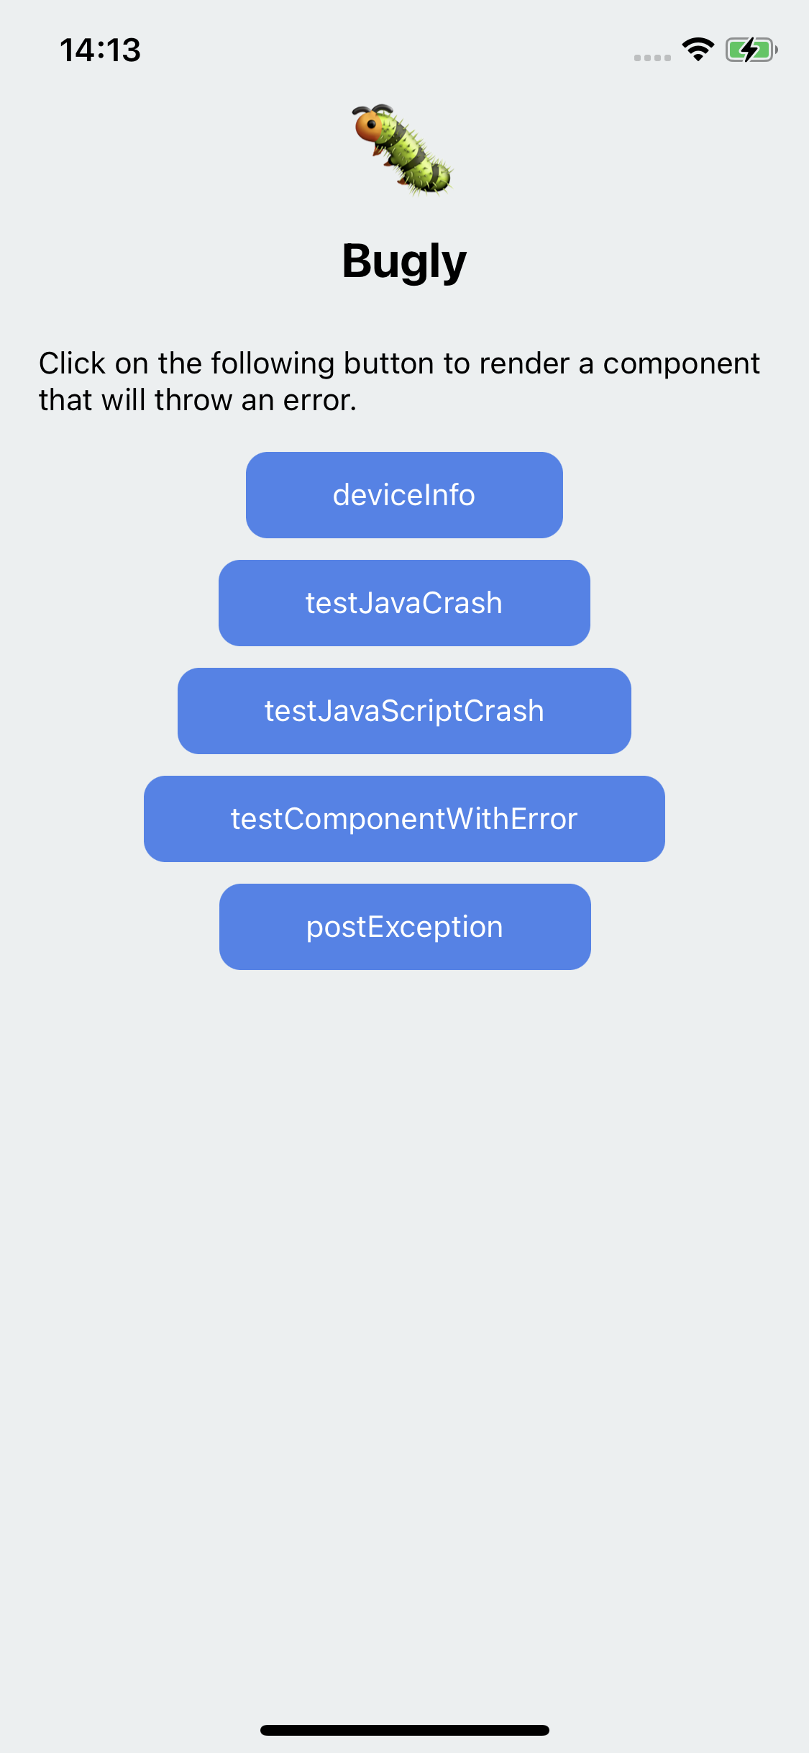Tap the black home indicator bar
809x1753 pixels.
(405, 1730)
